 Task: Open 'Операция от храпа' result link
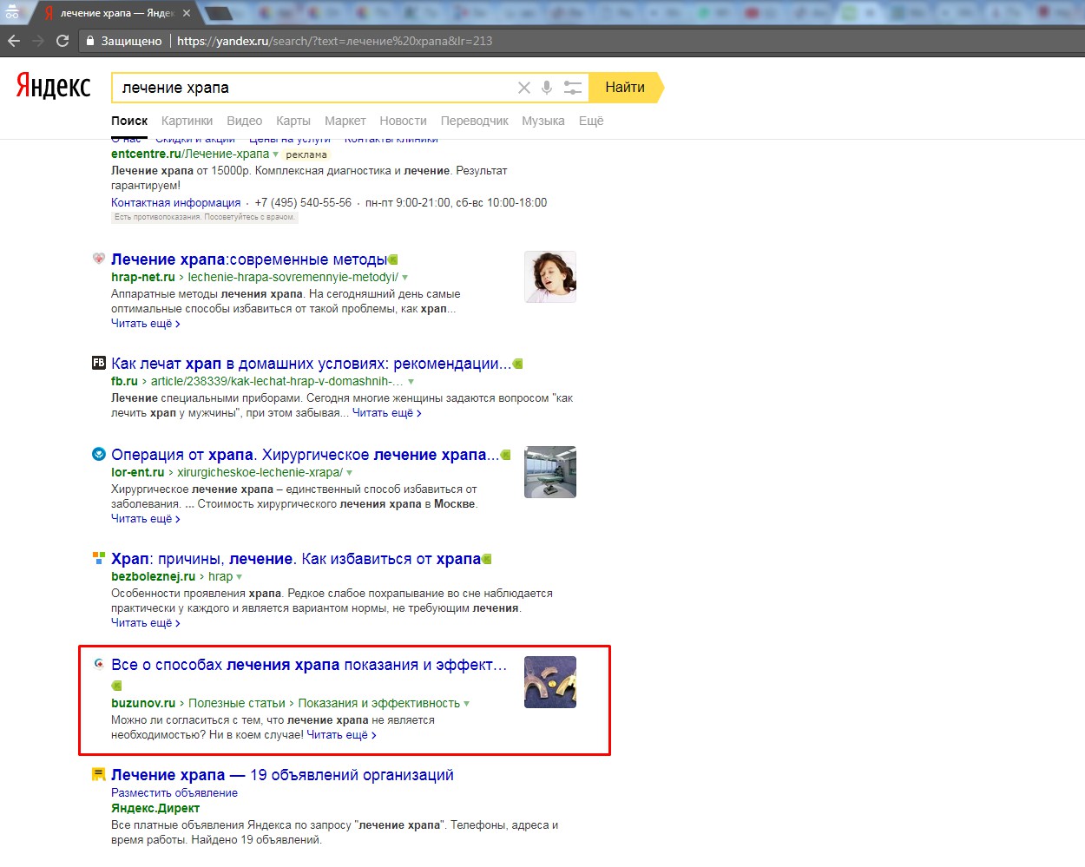305,455
